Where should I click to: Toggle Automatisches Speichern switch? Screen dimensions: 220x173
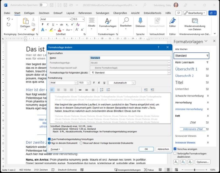click(43, 5)
